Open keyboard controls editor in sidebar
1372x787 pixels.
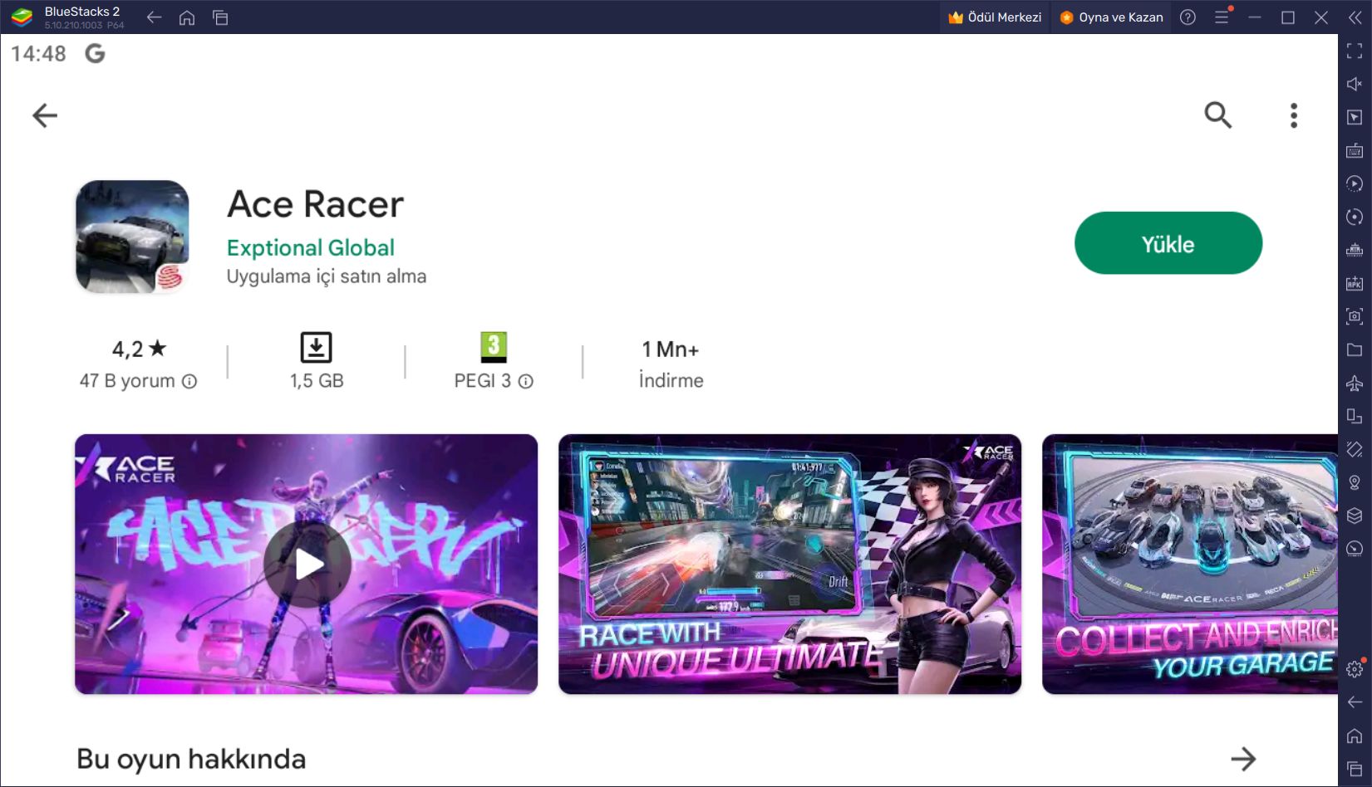point(1355,150)
